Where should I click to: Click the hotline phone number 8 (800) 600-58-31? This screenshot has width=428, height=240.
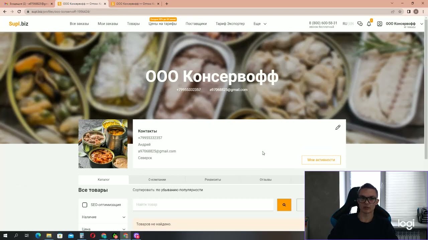323,23
